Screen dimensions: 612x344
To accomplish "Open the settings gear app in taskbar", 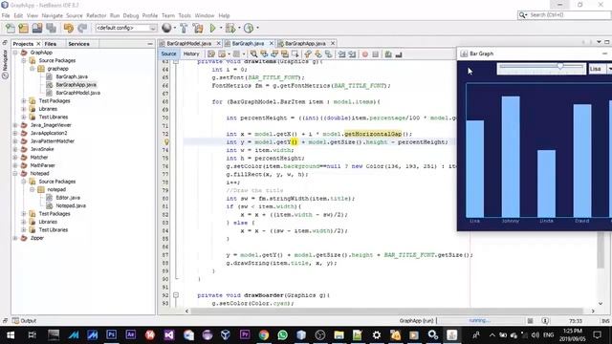I will [376, 334].
